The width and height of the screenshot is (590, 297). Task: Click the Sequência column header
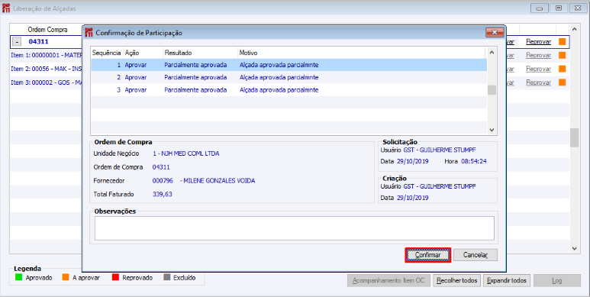click(107, 53)
